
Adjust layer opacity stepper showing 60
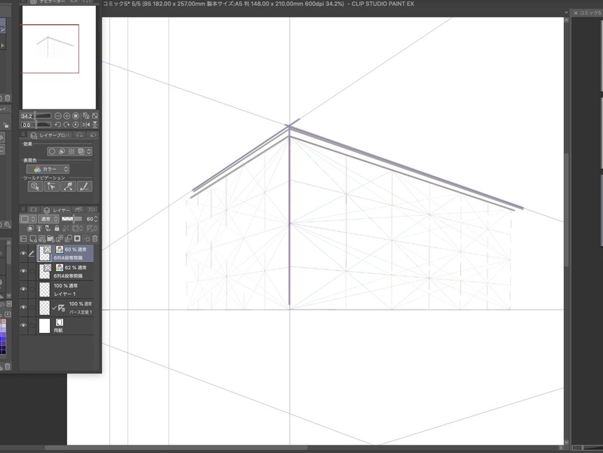pos(96,219)
